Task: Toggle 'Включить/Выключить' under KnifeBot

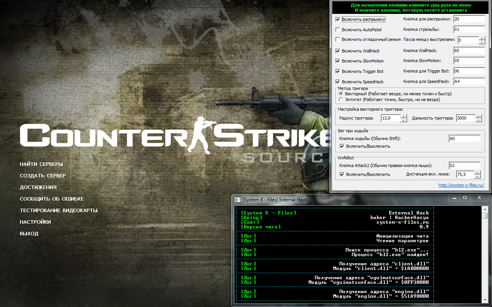Action: pos(342,174)
